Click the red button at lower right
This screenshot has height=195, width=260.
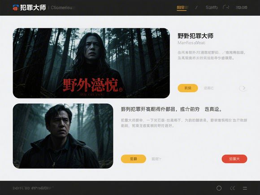(234, 159)
